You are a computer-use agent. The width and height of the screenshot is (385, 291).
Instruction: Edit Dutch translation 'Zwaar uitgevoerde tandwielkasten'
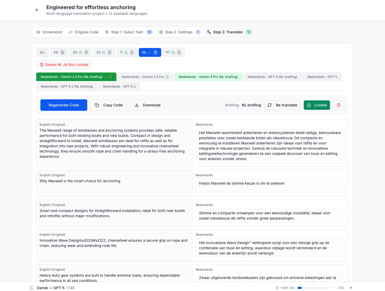[270, 277]
